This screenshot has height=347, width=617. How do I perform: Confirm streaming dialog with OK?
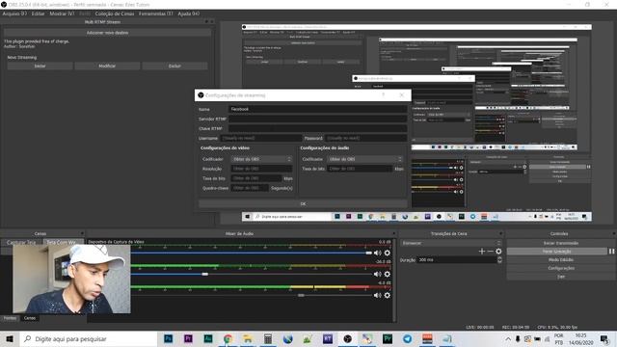[x=303, y=203]
